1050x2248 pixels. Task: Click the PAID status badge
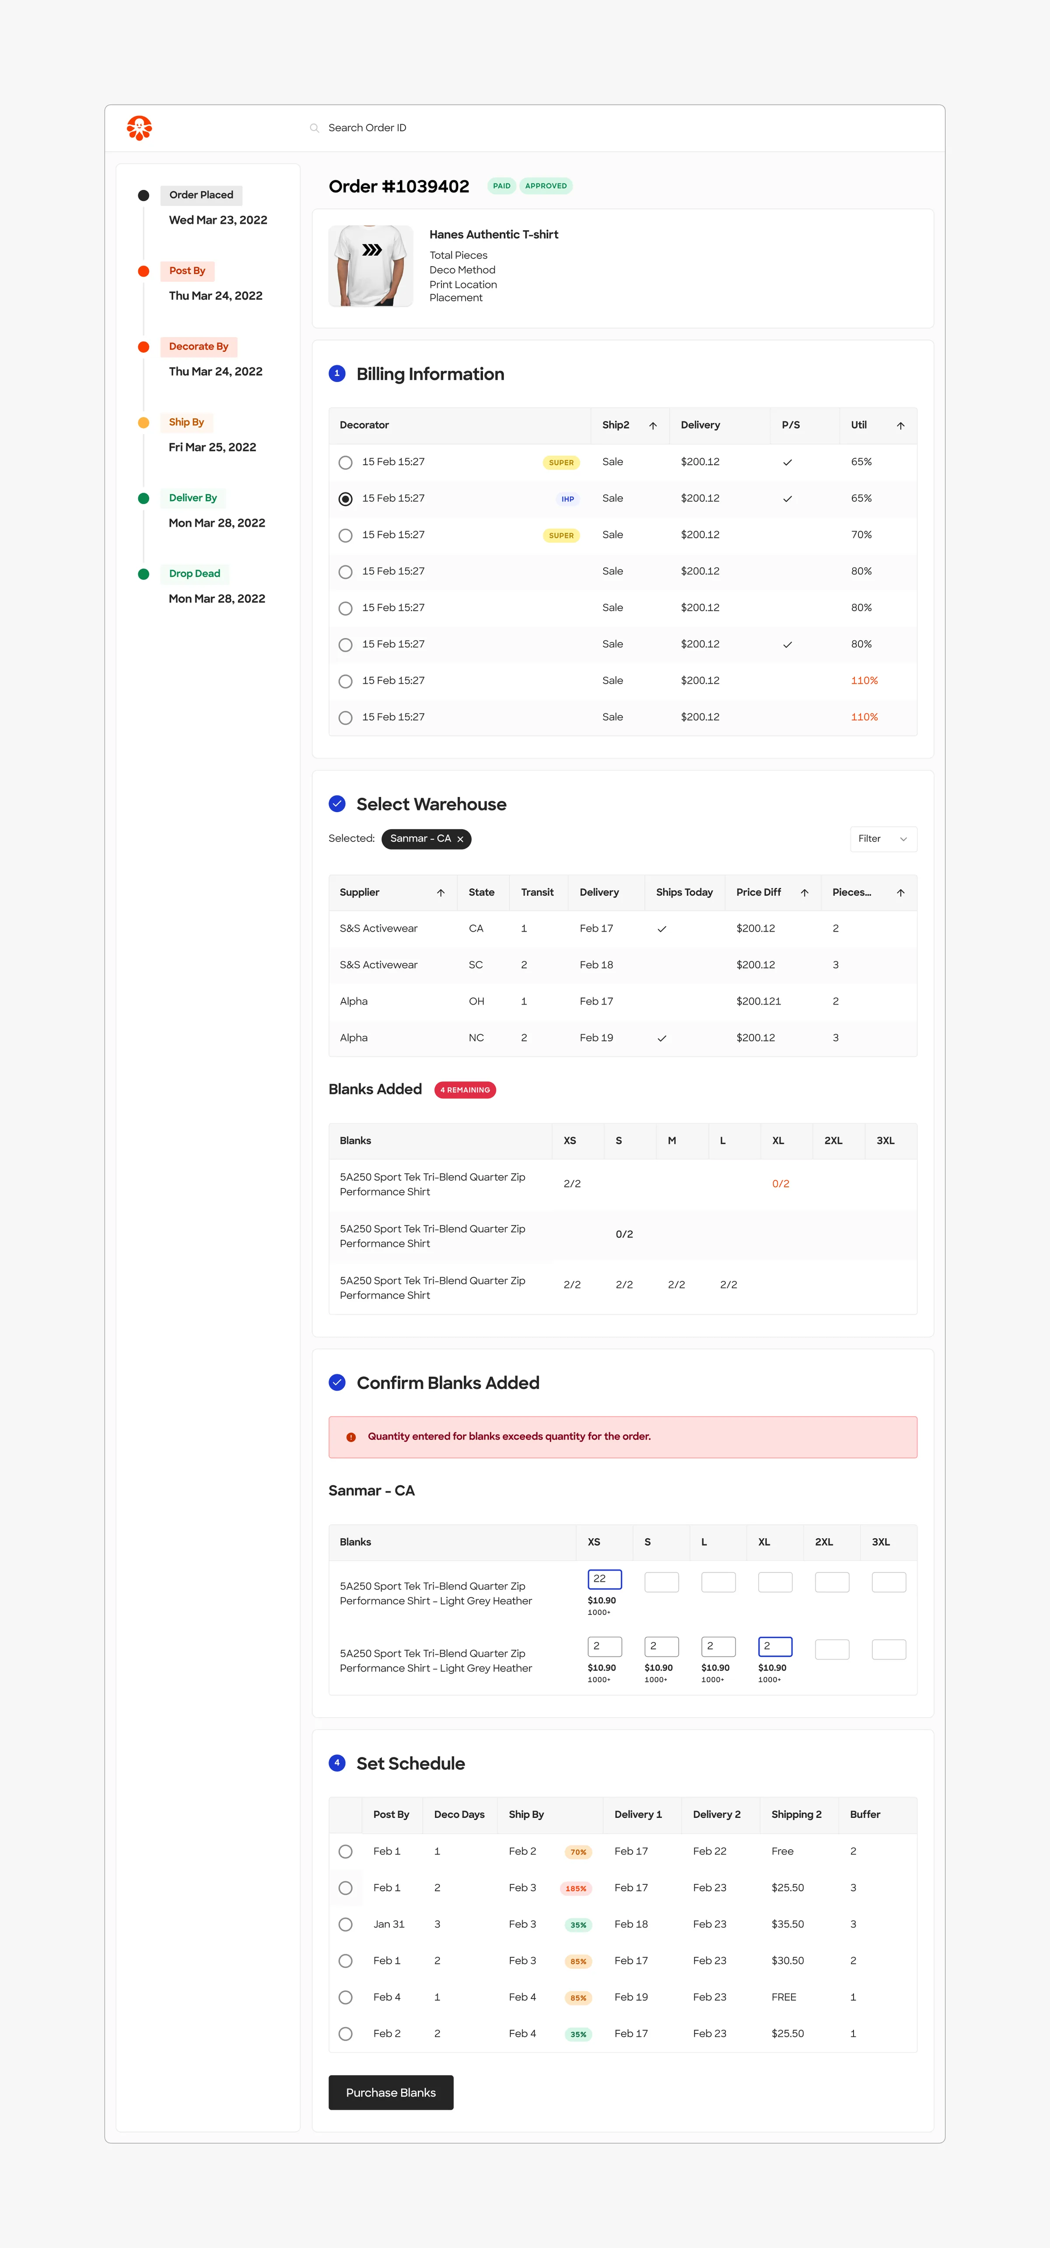coord(501,186)
